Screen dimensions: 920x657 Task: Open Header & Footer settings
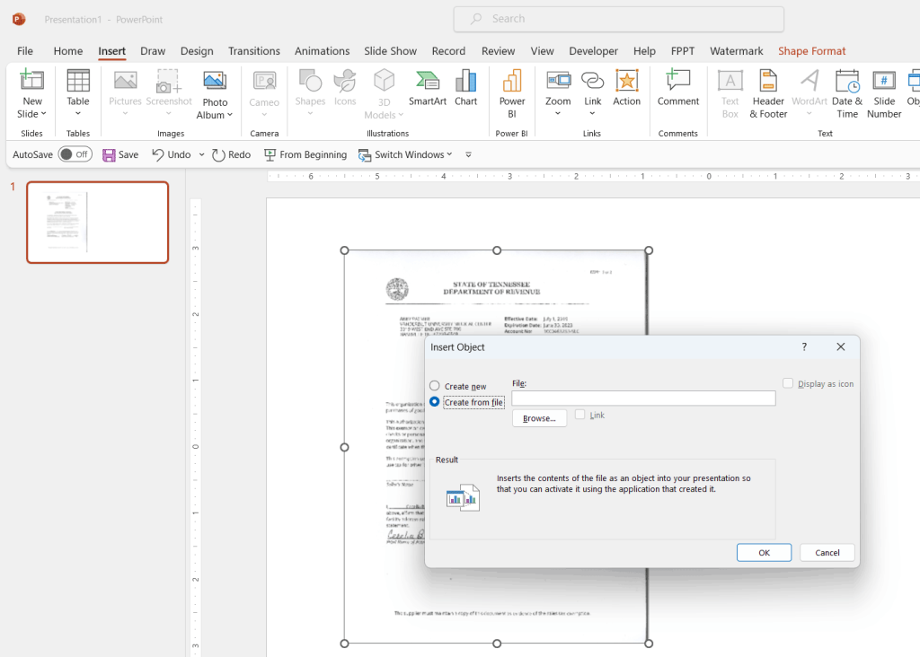[767, 93]
